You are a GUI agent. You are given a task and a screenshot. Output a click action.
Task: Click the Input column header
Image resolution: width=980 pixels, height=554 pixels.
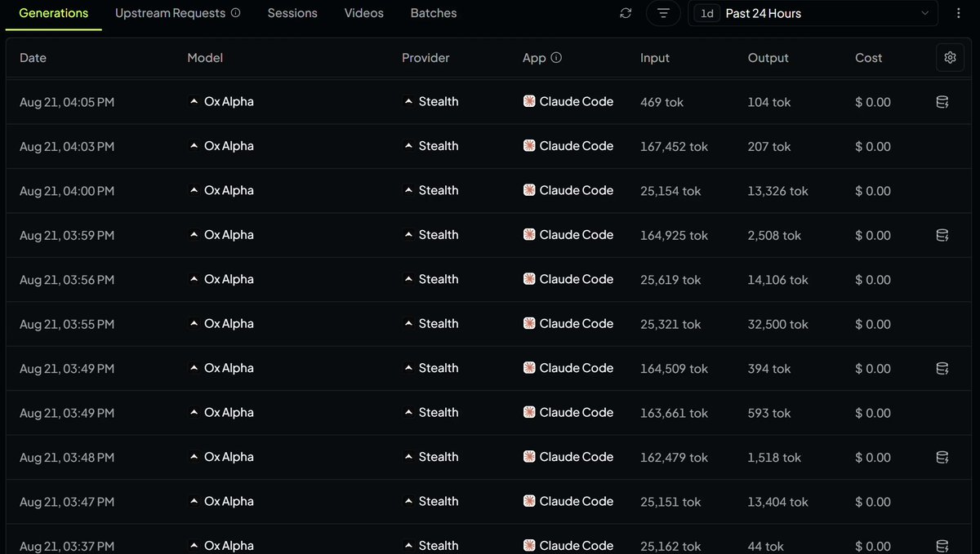[x=655, y=58]
